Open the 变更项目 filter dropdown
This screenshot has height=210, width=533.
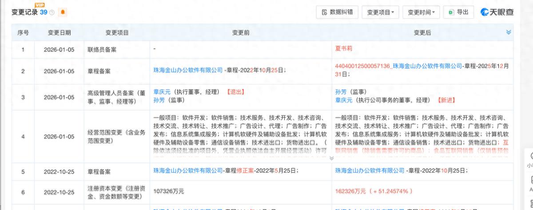381,12
